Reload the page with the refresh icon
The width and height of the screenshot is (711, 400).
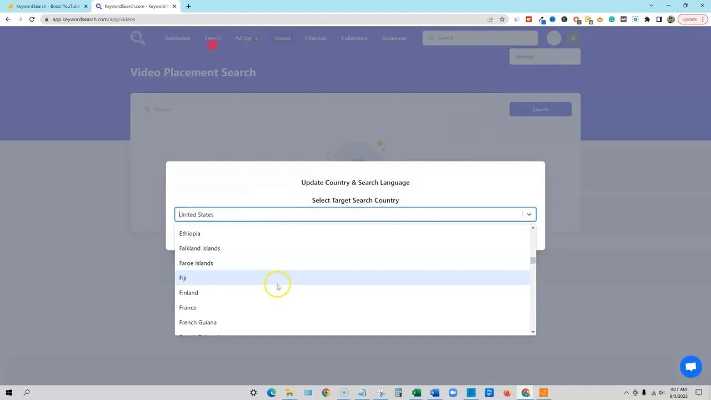[32, 19]
